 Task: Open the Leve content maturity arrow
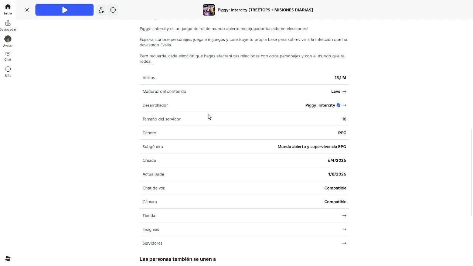[344, 92]
